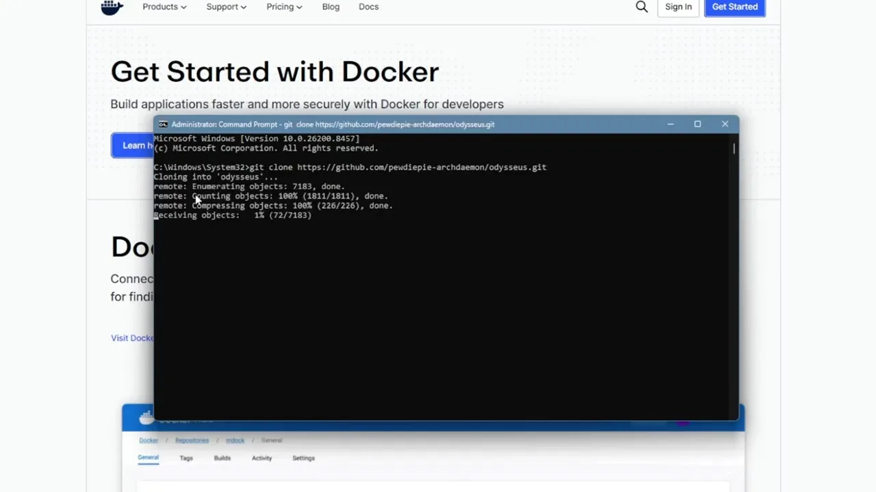The width and height of the screenshot is (876, 492).
Task: Click the Microsoft Corporation copyright line
Action: coord(266,148)
